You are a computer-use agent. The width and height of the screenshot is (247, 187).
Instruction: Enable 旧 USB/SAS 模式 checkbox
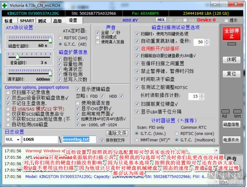point(8,109)
